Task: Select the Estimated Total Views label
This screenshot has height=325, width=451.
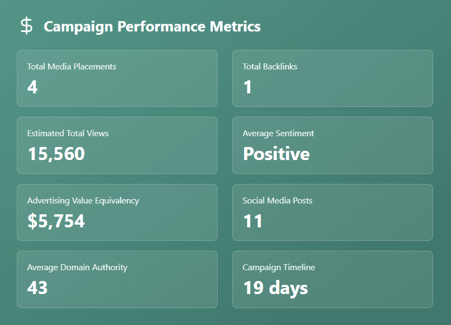Action: (x=68, y=133)
